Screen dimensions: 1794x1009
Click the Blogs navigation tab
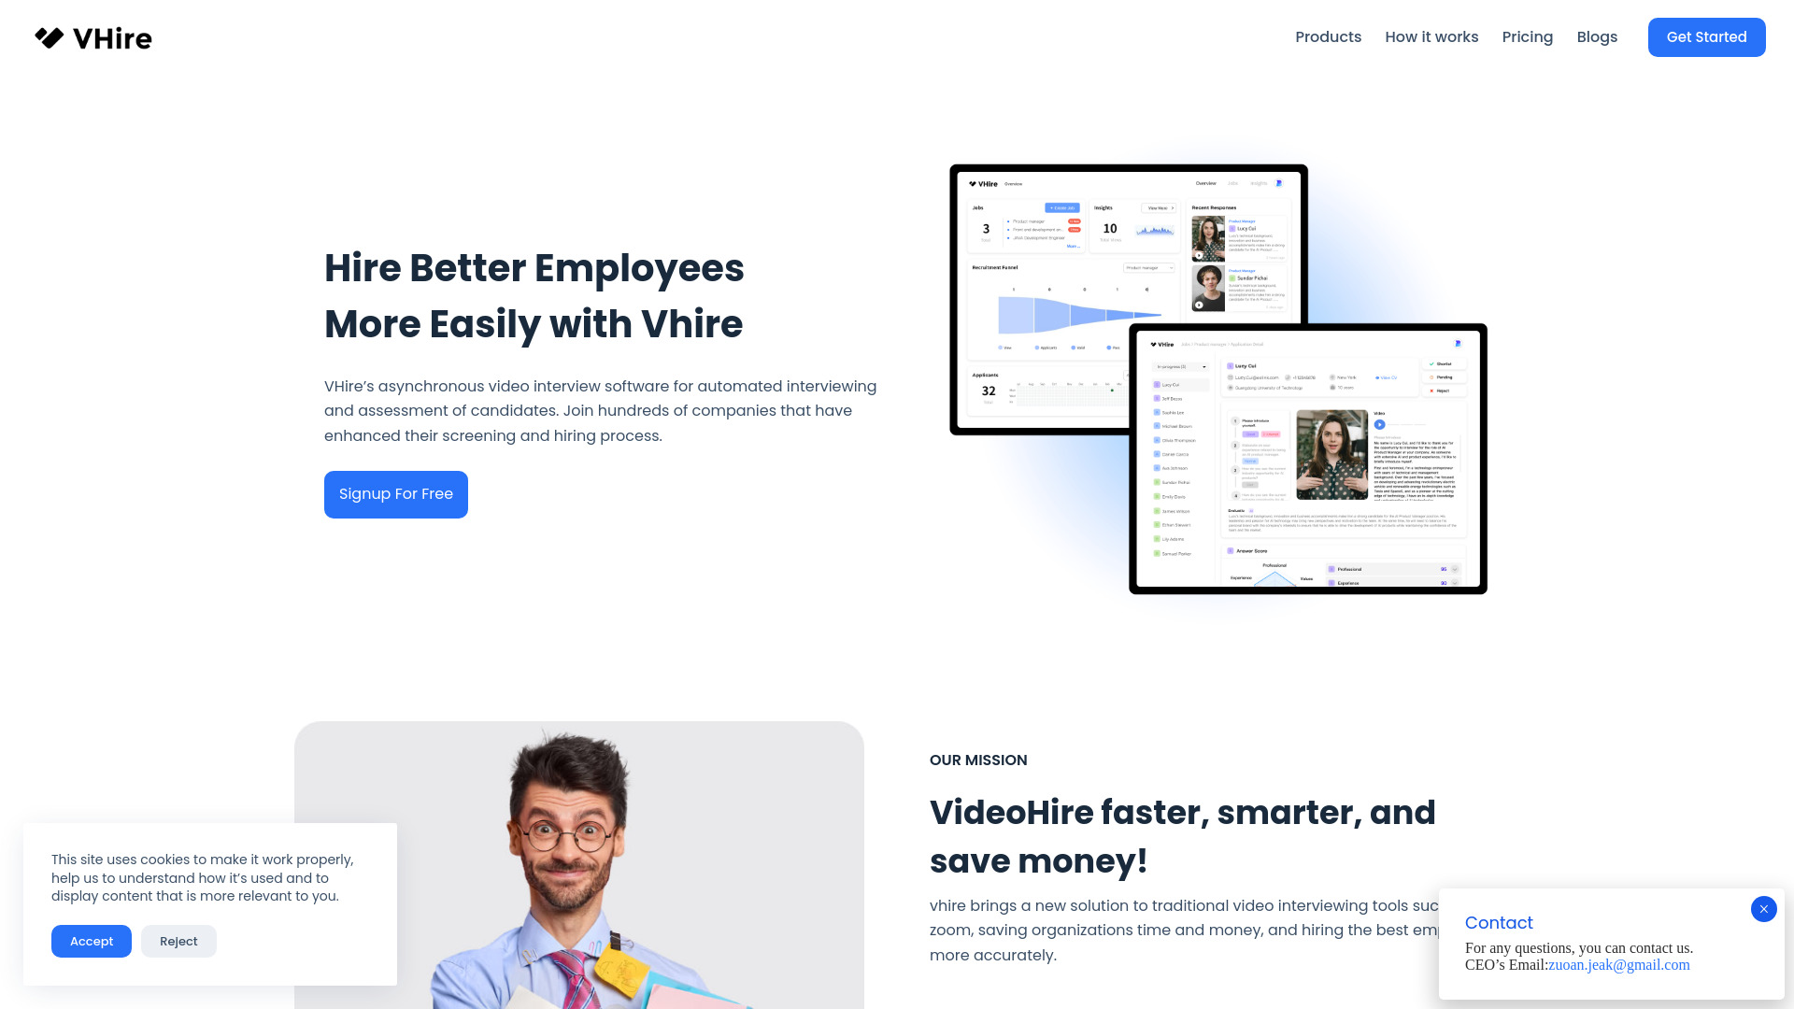[x=1597, y=37]
